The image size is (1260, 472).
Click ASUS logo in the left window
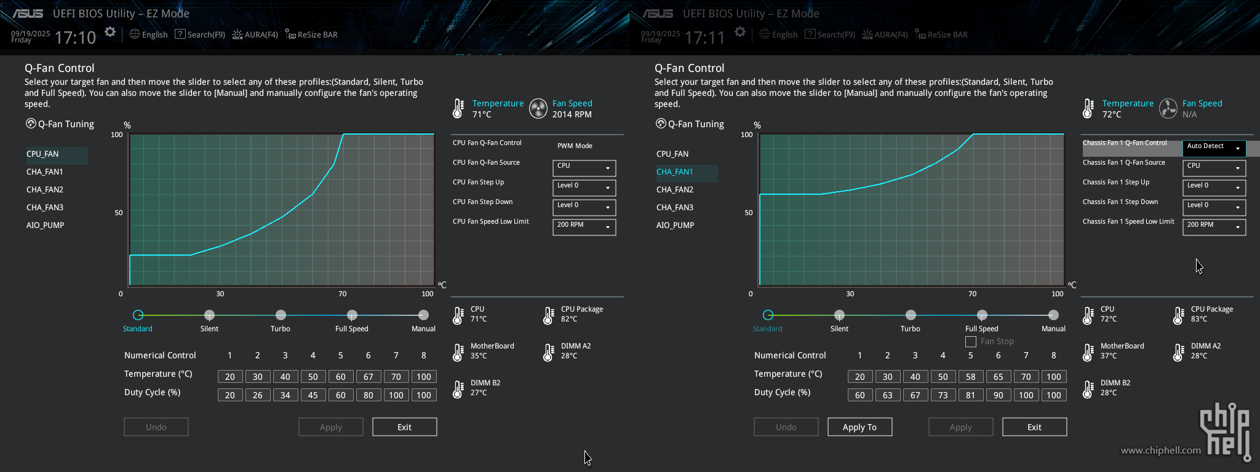[28, 14]
